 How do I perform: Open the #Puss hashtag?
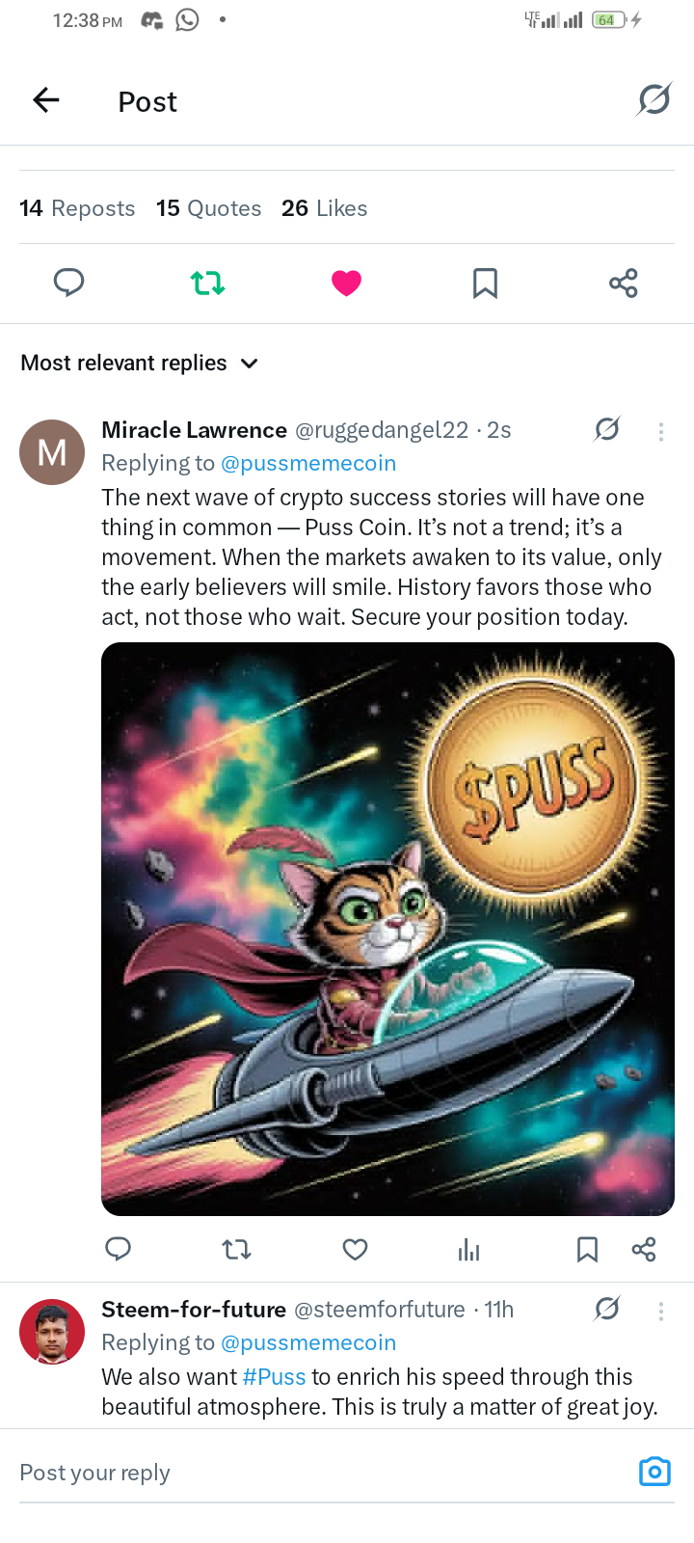pos(274,1377)
